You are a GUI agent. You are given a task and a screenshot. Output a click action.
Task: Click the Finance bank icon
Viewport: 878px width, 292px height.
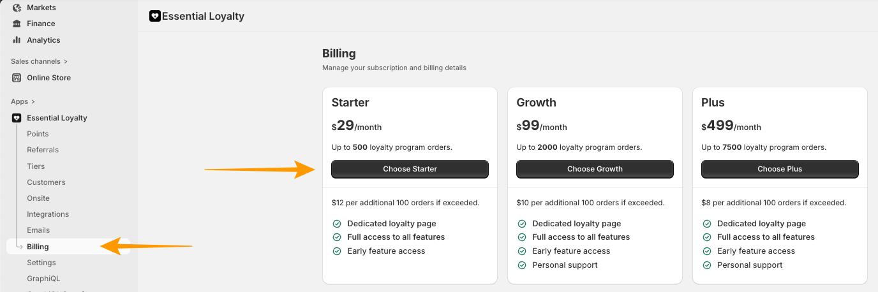click(17, 24)
